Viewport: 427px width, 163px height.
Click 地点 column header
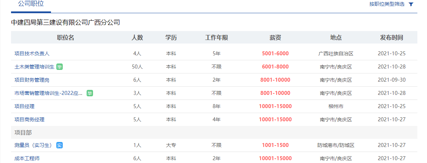336,37
